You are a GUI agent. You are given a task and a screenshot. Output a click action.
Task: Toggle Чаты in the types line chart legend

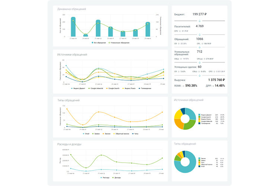pyautogui.click(x=135, y=134)
